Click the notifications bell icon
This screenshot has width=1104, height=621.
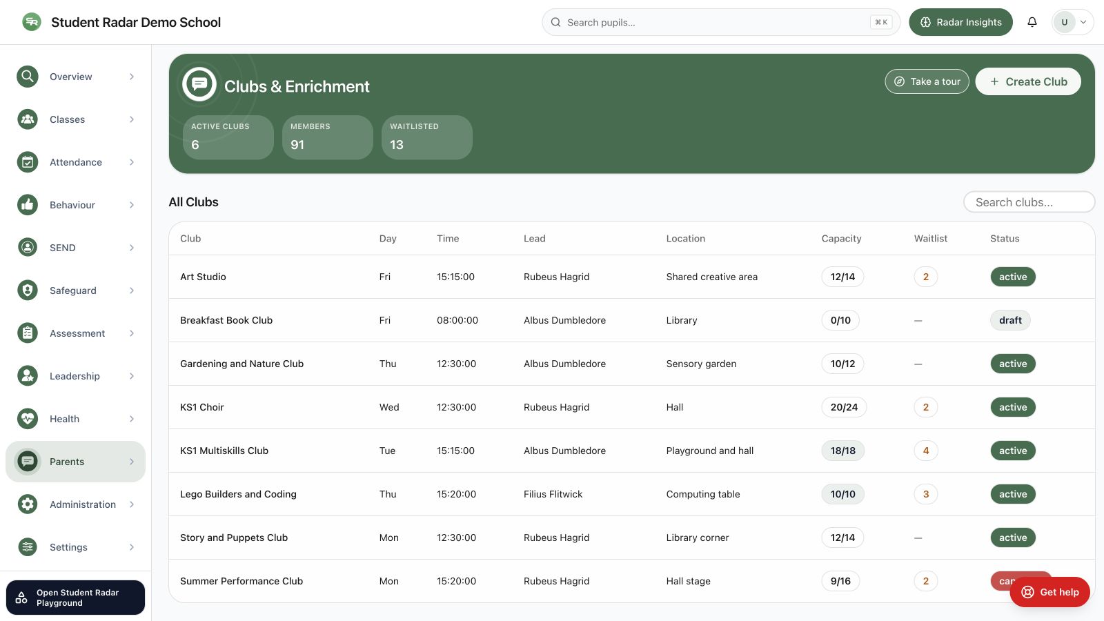tap(1032, 22)
